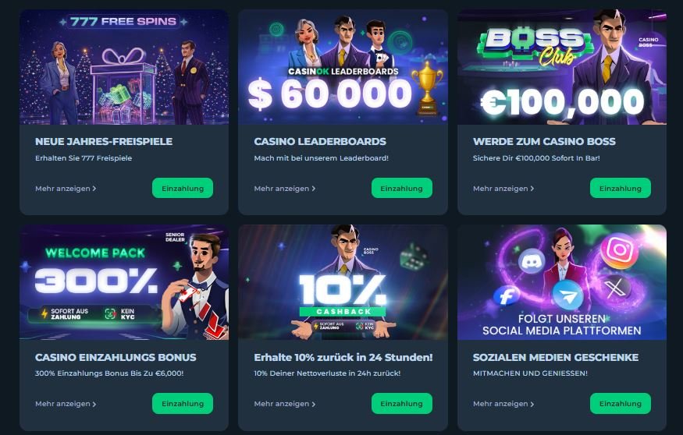Expand Mehr anzeigen under Casino Leaderboards
The image size is (683, 435).
(284, 189)
